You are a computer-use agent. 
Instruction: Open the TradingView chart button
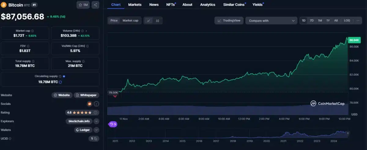229,20
